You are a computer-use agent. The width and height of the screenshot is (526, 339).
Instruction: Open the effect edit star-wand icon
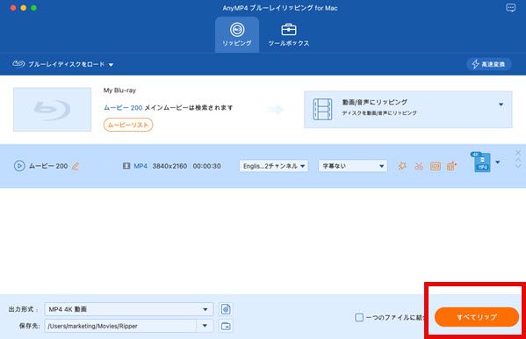point(402,166)
